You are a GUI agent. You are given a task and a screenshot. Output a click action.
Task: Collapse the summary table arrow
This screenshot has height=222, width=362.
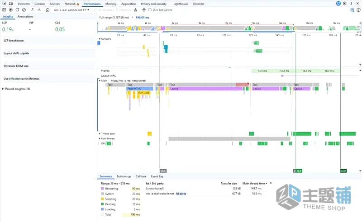click(x=271, y=183)
